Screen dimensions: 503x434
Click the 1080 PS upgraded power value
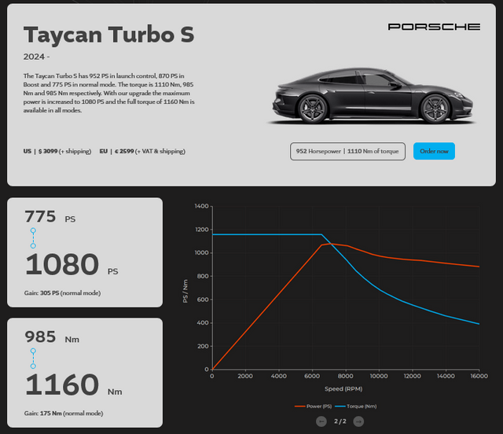pos(72,264)
